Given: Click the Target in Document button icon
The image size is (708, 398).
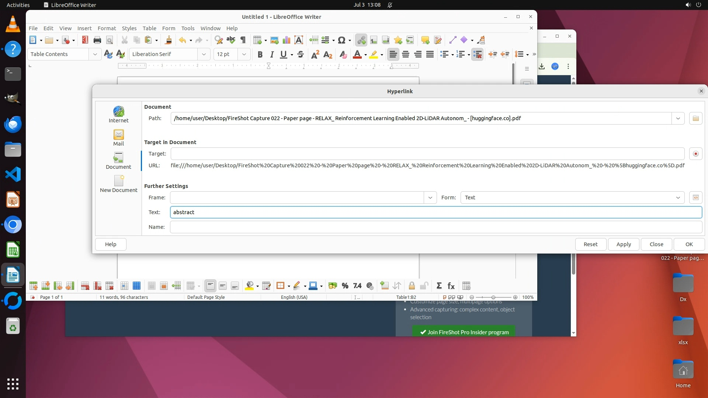Looking at the screenshot, I should tap(695, 154).
